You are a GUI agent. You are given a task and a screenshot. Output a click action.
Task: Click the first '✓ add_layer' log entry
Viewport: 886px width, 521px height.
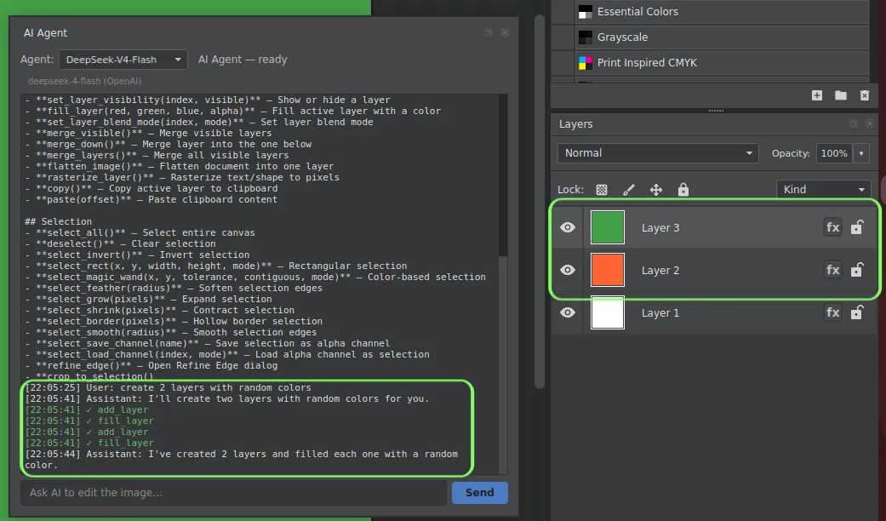coord(87,409)
